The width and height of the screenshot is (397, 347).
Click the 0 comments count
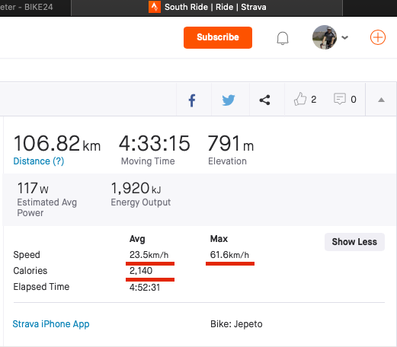[354, 100]
